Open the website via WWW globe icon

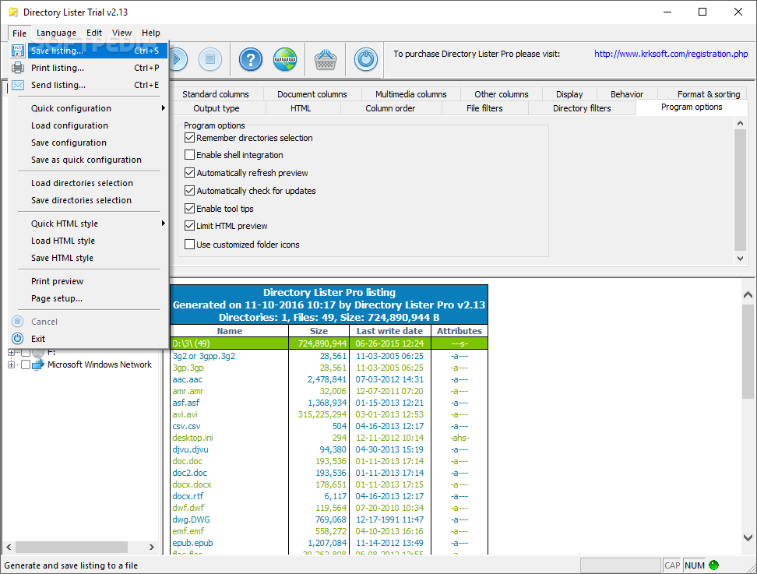(x=285, y=59)
